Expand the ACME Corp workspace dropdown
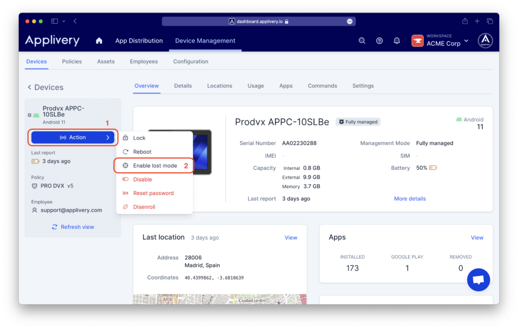 point(466,41)
